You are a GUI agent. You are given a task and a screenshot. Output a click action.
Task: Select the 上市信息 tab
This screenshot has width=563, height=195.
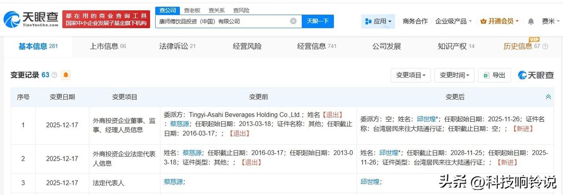108,46
